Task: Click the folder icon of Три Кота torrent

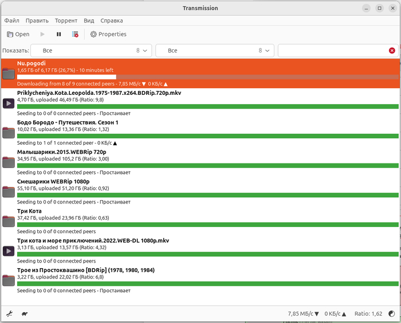Action: click(x=9, y=221)
